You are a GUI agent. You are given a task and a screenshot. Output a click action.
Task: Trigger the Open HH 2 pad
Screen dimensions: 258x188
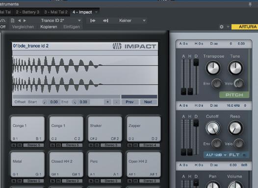pos(144,164)
